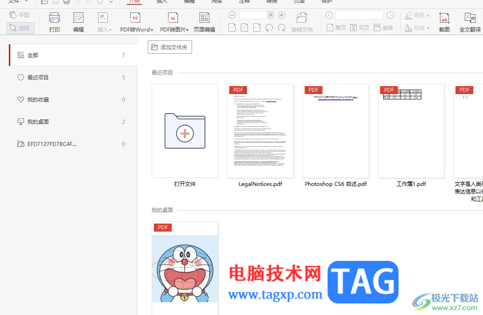Activate the Select tool (选择)

point(20,28)
